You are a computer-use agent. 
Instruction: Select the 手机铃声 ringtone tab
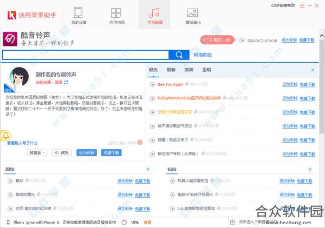(x=154, y=16)
